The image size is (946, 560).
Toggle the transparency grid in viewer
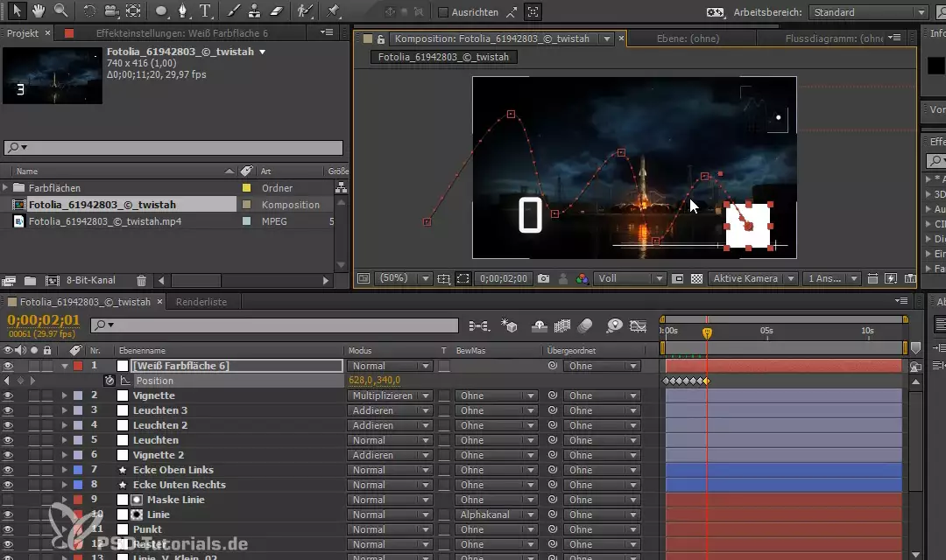[696, 278]
